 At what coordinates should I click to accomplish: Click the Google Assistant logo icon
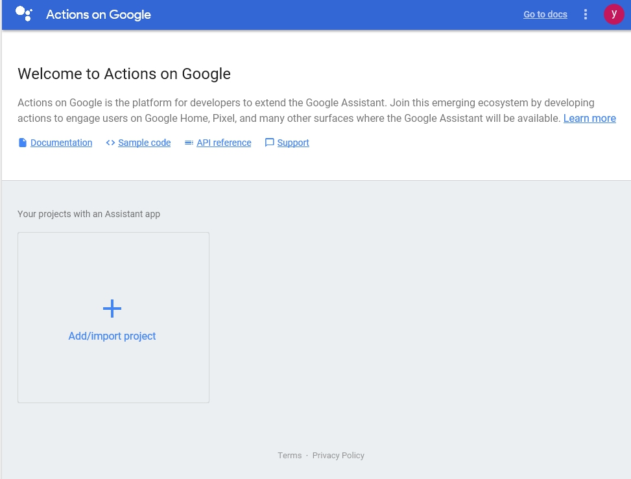tap(24, 14)
